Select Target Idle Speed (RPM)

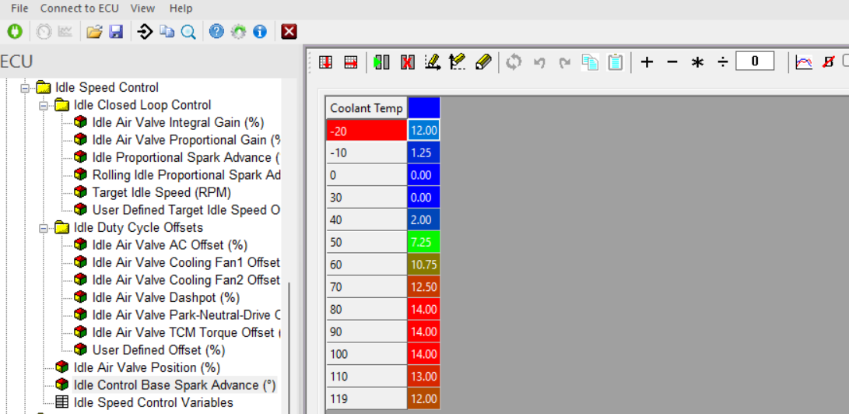[162, 192]
